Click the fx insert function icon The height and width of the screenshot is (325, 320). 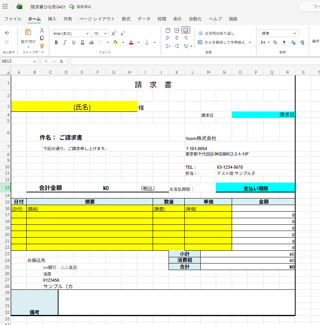(x=61, y=61)
